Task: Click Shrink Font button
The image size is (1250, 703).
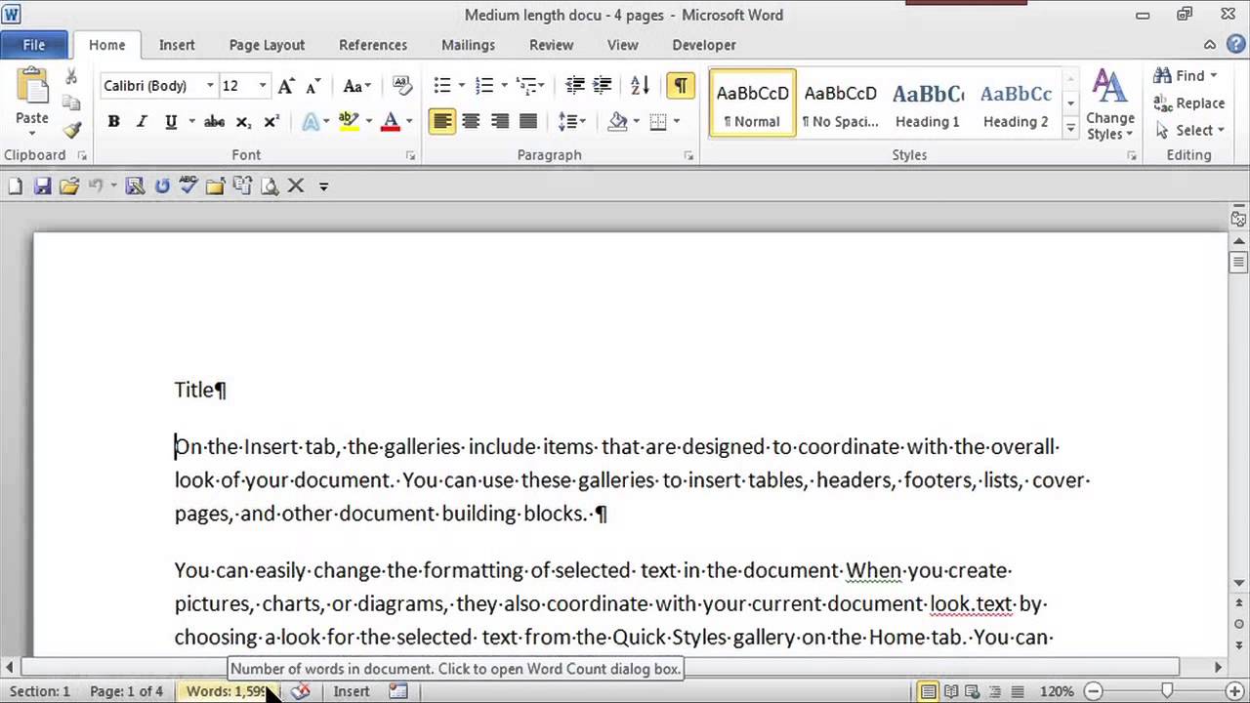Action: [x=313, y=86]
